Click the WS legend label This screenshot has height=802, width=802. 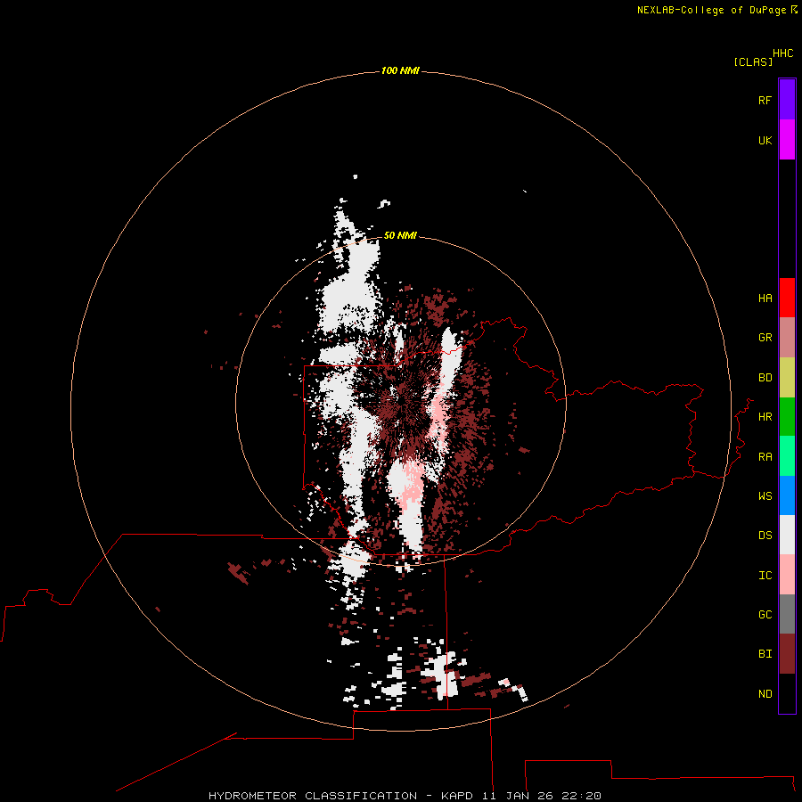point(765,496)
